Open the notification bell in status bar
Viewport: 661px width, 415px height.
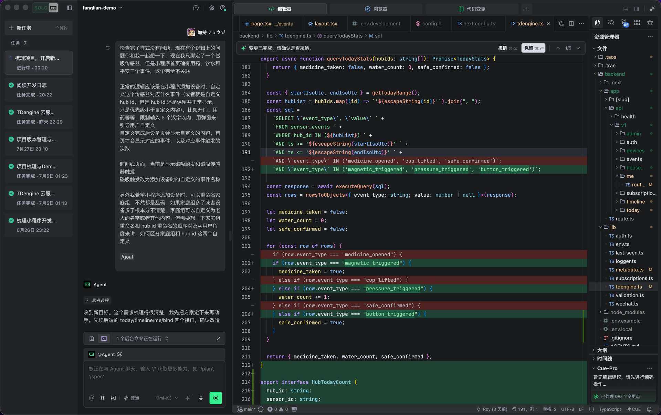(649, 409)
